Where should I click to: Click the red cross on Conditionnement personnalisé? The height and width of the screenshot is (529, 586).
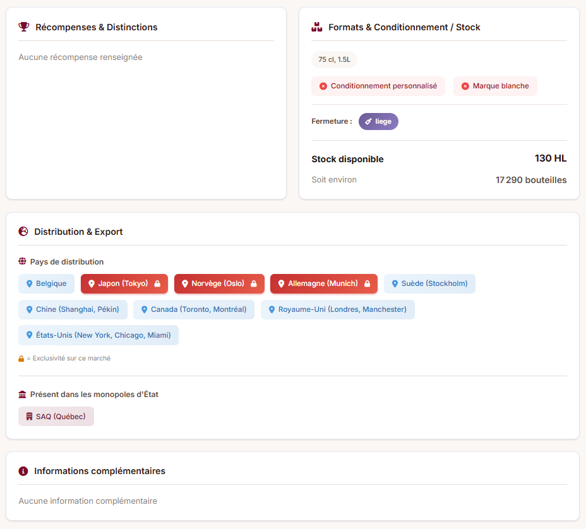coord(323,86)
